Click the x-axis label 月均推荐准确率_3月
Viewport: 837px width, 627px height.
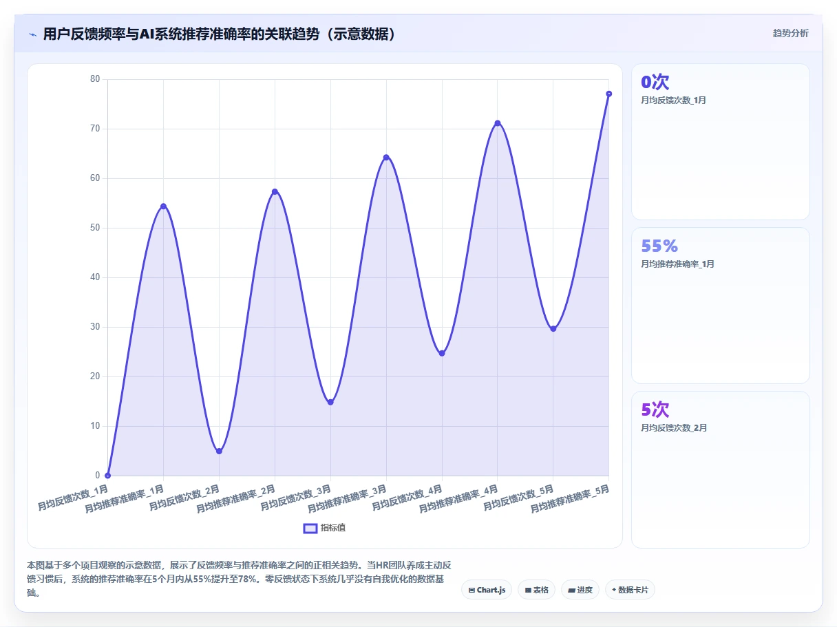(347, 499)
